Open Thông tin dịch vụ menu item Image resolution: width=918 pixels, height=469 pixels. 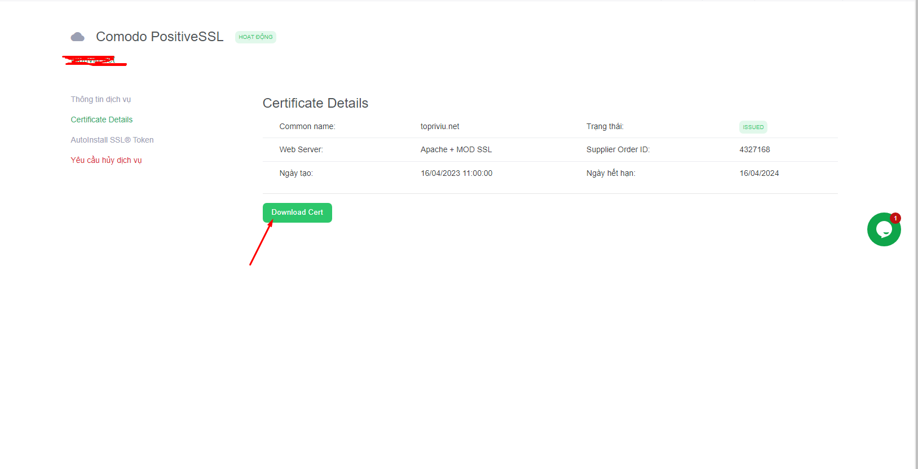click(x=101, y=99)
